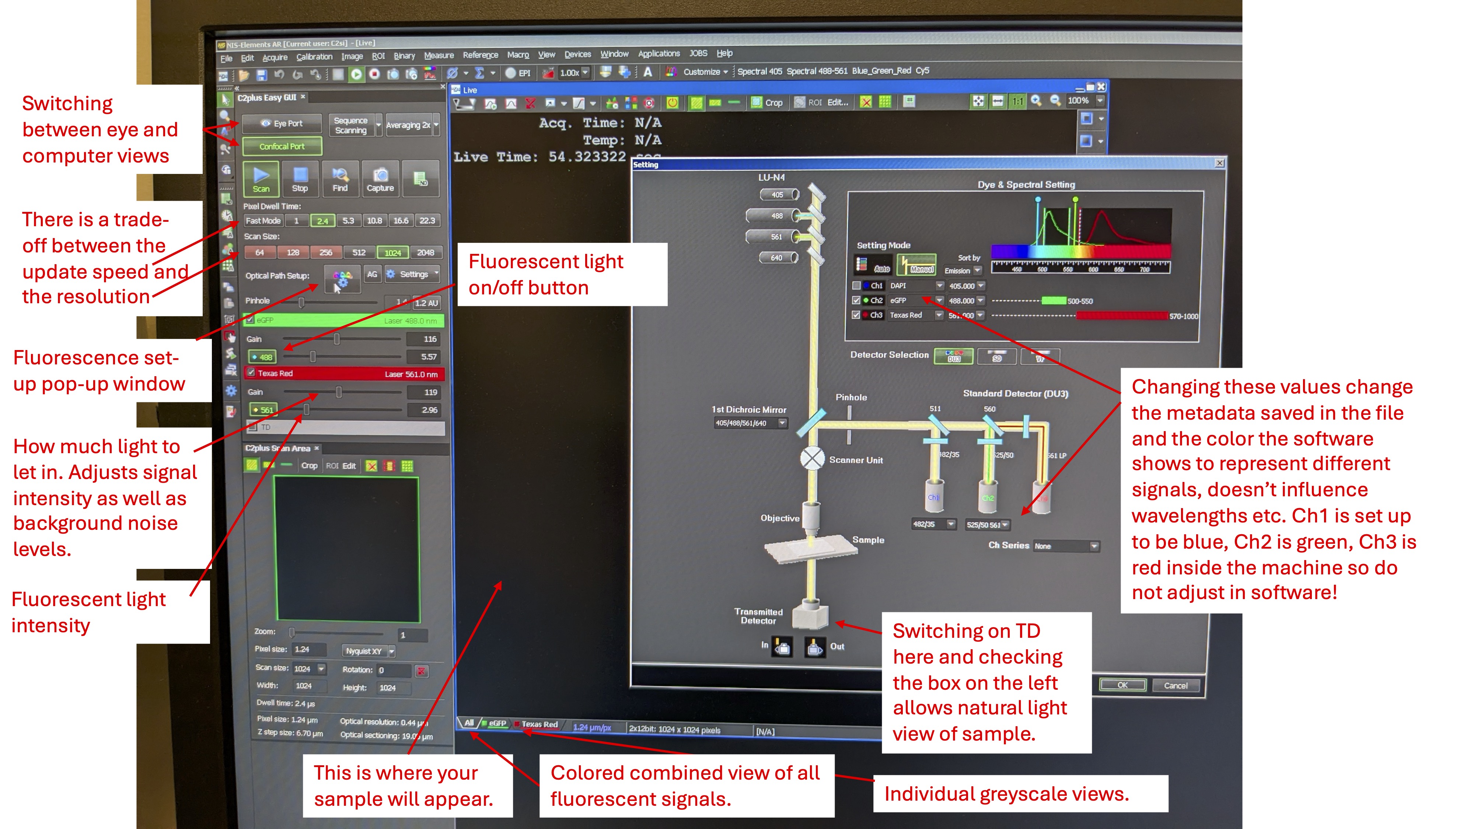
Task: Click the Scan play icon button
Action: click(x=261, y=178)
